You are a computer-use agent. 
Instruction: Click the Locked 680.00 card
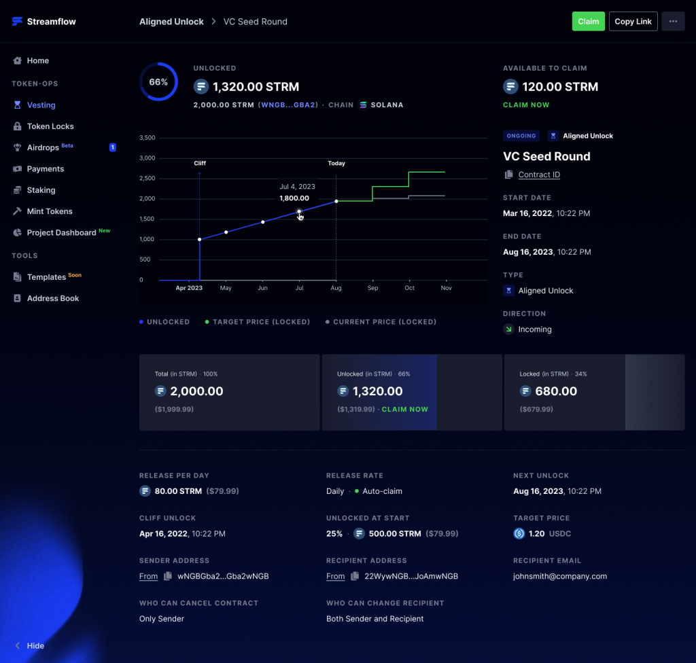pos(594,392)
